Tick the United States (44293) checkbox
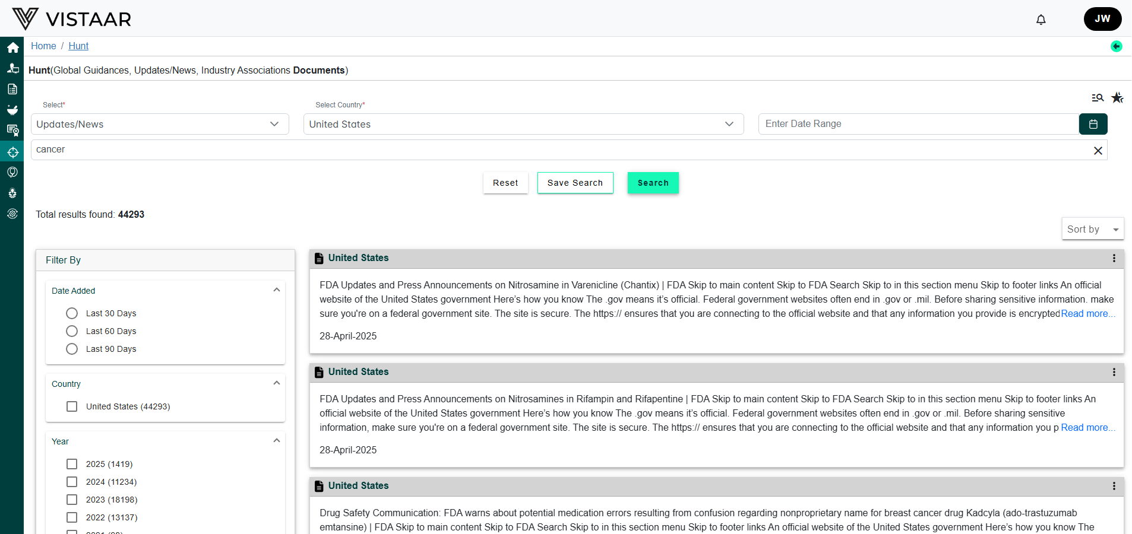The width and height of the screenshot is (1132, 534). point(72,406)
